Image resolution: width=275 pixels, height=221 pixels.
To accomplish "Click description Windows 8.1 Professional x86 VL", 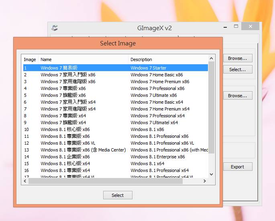I will [x=162, y=143].
